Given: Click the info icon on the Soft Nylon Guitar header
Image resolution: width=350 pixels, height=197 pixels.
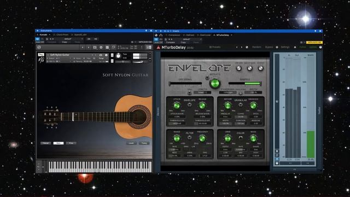Looking at the screenshot, I should point(106,55).
